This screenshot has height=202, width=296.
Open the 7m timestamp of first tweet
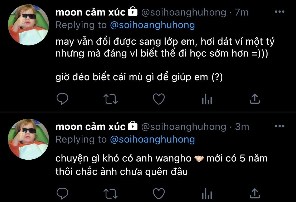pyautogui.click(x=242, y=12)
